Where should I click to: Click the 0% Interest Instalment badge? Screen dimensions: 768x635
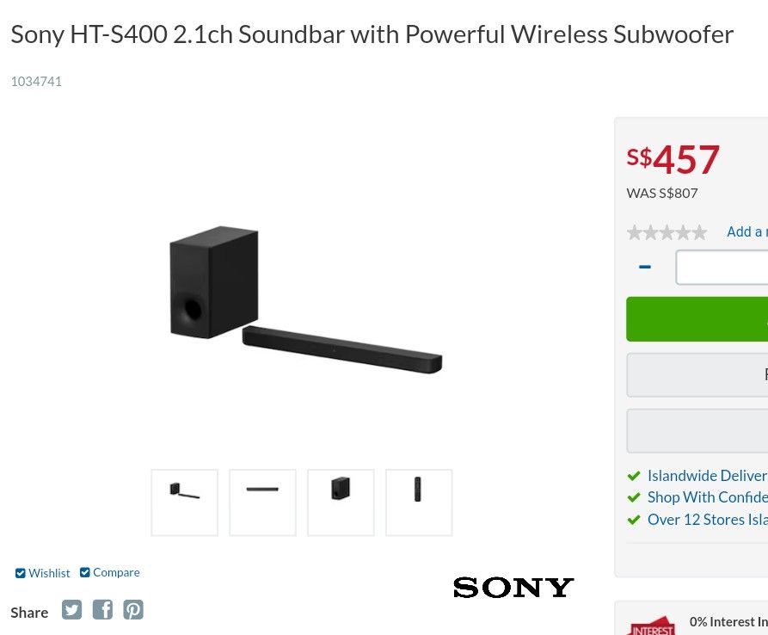click(652, 624)
